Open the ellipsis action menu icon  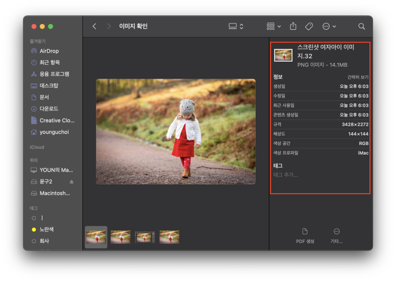[326, 26]
